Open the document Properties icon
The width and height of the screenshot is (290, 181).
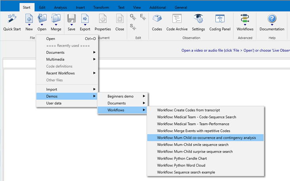click(x=103, y=18)
